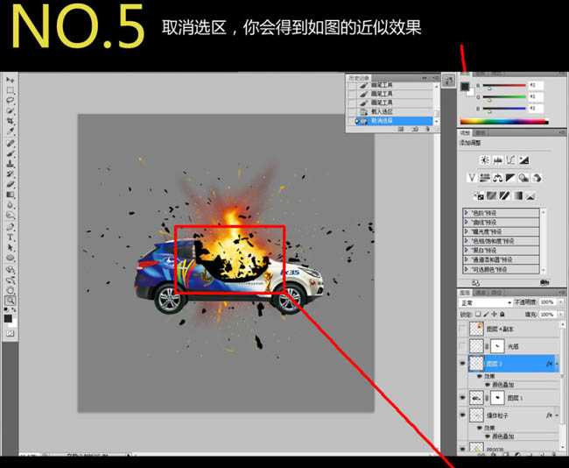Switch to the 蒙版 (Masks) tab
Viewport: 569px width, 468px height.
tap(481, 132)
